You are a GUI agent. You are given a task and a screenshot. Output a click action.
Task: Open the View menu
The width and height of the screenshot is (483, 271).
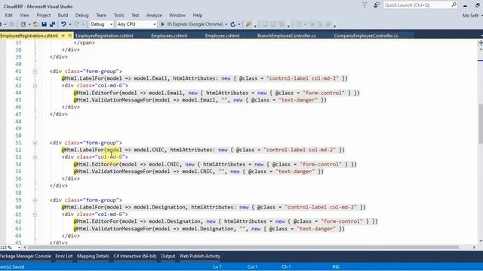pos(25,15)
